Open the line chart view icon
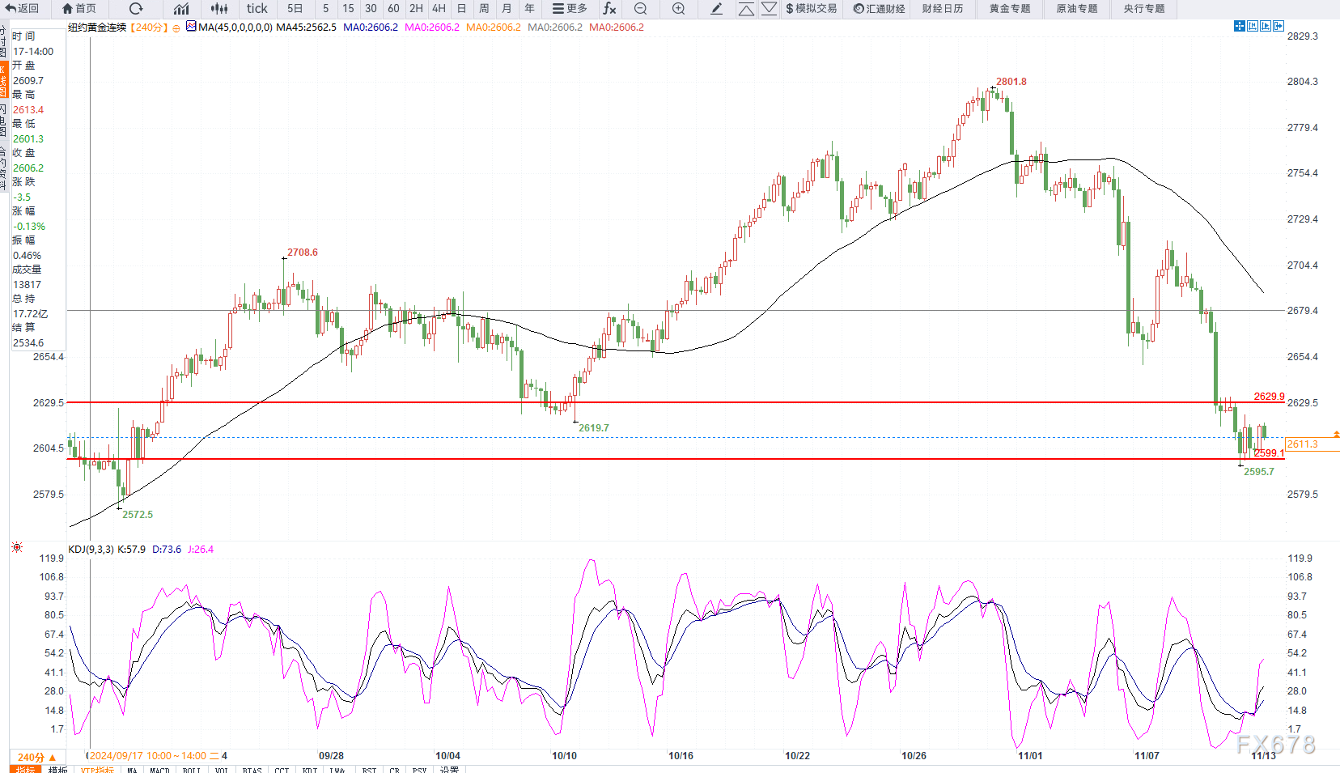Viewport: 1340px width, 773px height. [x=181, y=9]
